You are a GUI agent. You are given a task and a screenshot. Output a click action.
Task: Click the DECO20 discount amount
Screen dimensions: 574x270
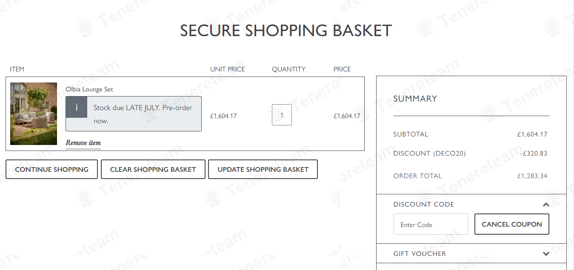(x=534, y=153)
